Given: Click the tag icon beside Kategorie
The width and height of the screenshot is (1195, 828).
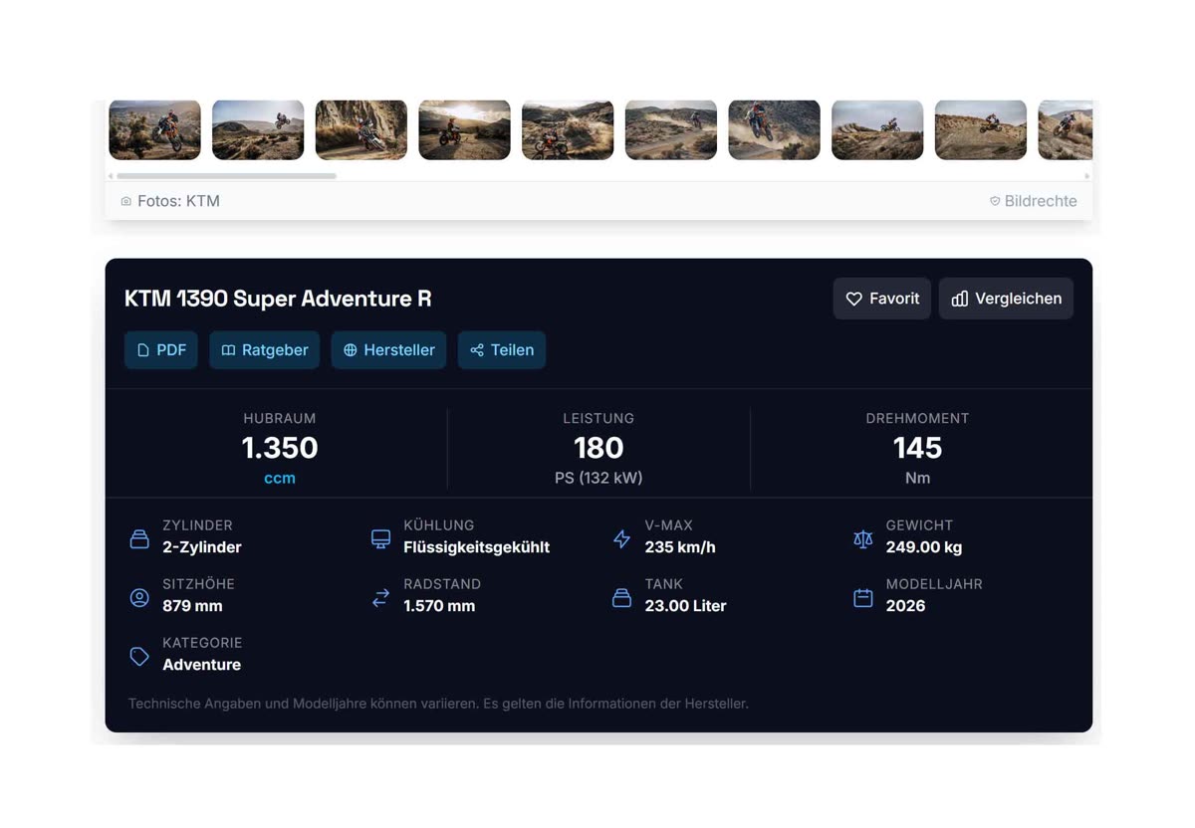Looking at the screenshot, I should tap(139, 656).
